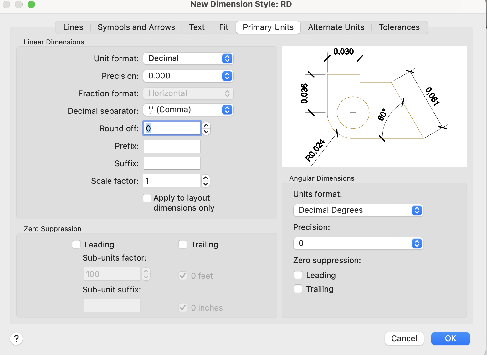Click into the Prefix text field

pyautogui.click(x=172, y=146)
